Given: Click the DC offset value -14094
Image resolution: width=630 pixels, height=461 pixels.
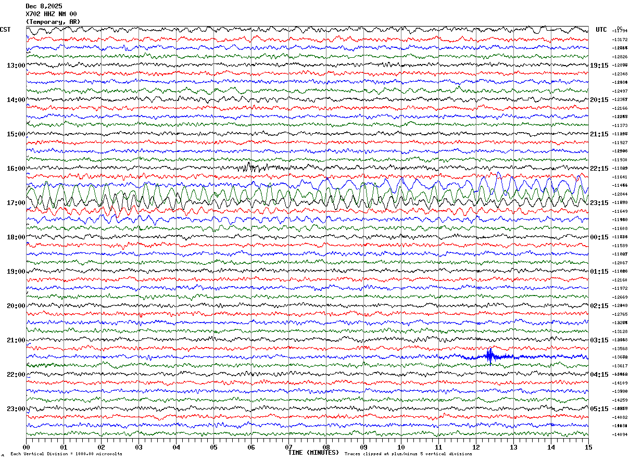Looking at the screenshot, I should point(620,434).
